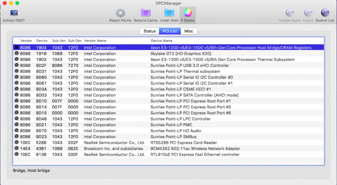
Task: Click the Rebuild Cache folder icon
Action: pyautogui.click(x=146, y=13)
